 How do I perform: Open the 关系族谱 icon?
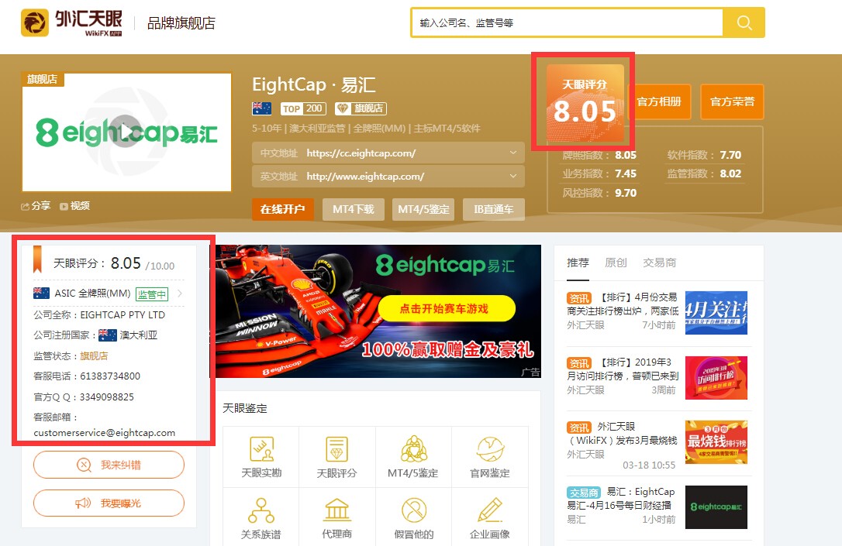tap(261, 510)
